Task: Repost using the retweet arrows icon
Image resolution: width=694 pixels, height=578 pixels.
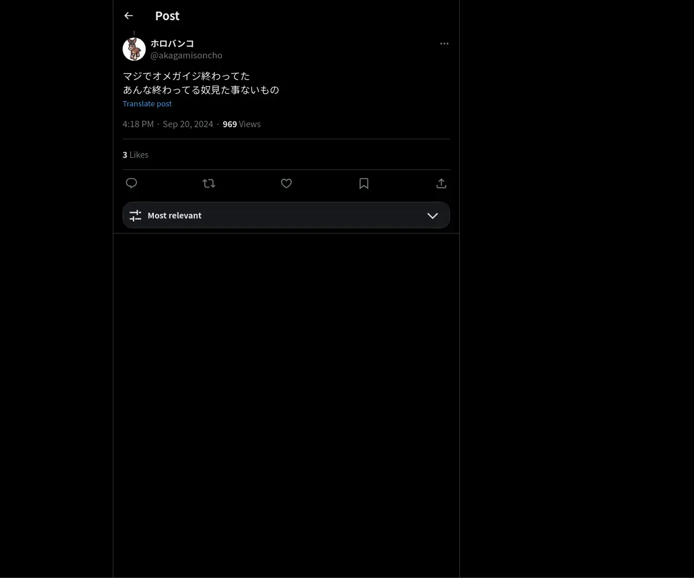Action: point(209,183)
